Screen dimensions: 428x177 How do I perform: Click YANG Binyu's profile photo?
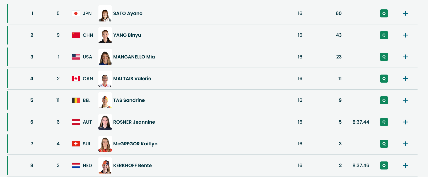pyautogui.click(x=105, y=35)
